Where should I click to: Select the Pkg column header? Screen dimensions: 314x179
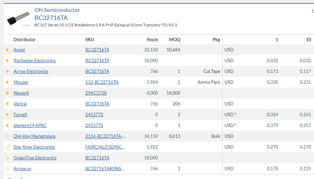216,40
